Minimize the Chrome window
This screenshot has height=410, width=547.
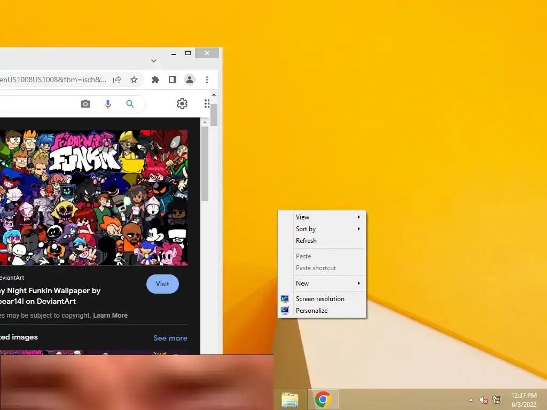[x=174, y=53]
